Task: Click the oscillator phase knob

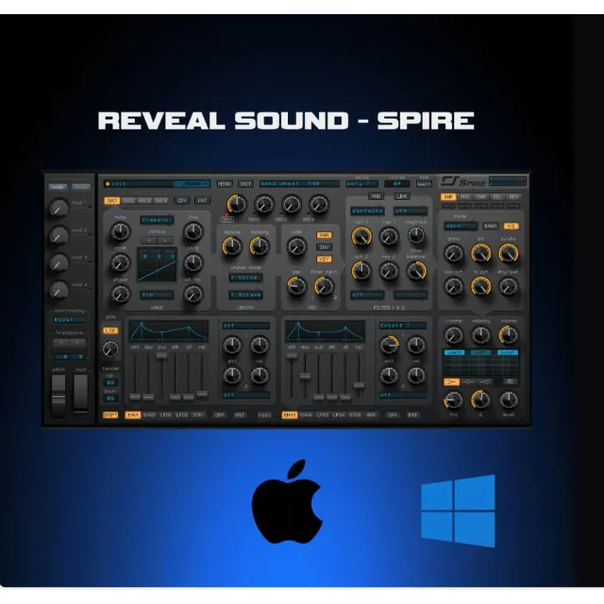Action: pyautogui.click(x=120, y=294)
